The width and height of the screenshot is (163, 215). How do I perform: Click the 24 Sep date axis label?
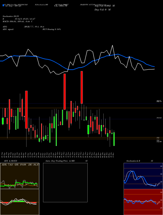click(x=2, y=155)
